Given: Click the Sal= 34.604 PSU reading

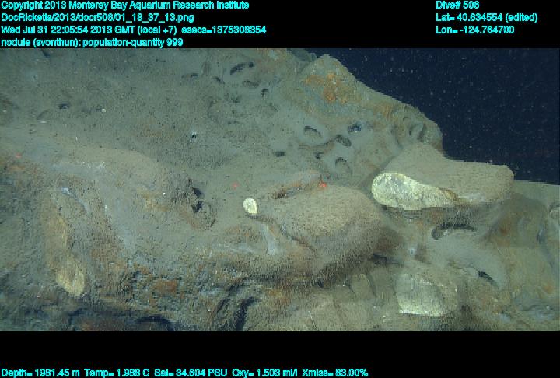Looking at the screenshot, I should (191, 373).
